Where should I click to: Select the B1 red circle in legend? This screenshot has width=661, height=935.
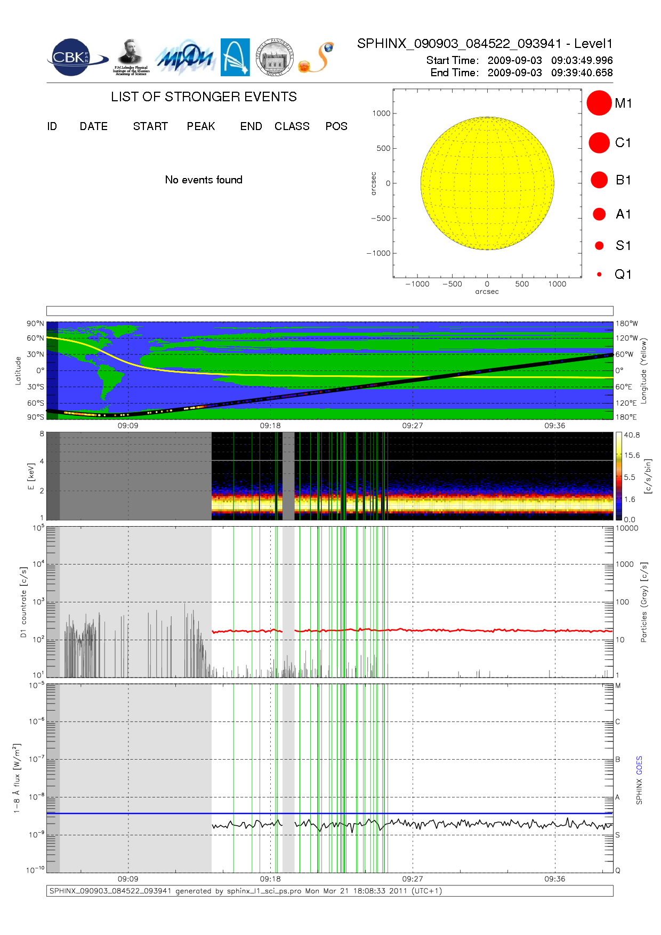(599, 180)
